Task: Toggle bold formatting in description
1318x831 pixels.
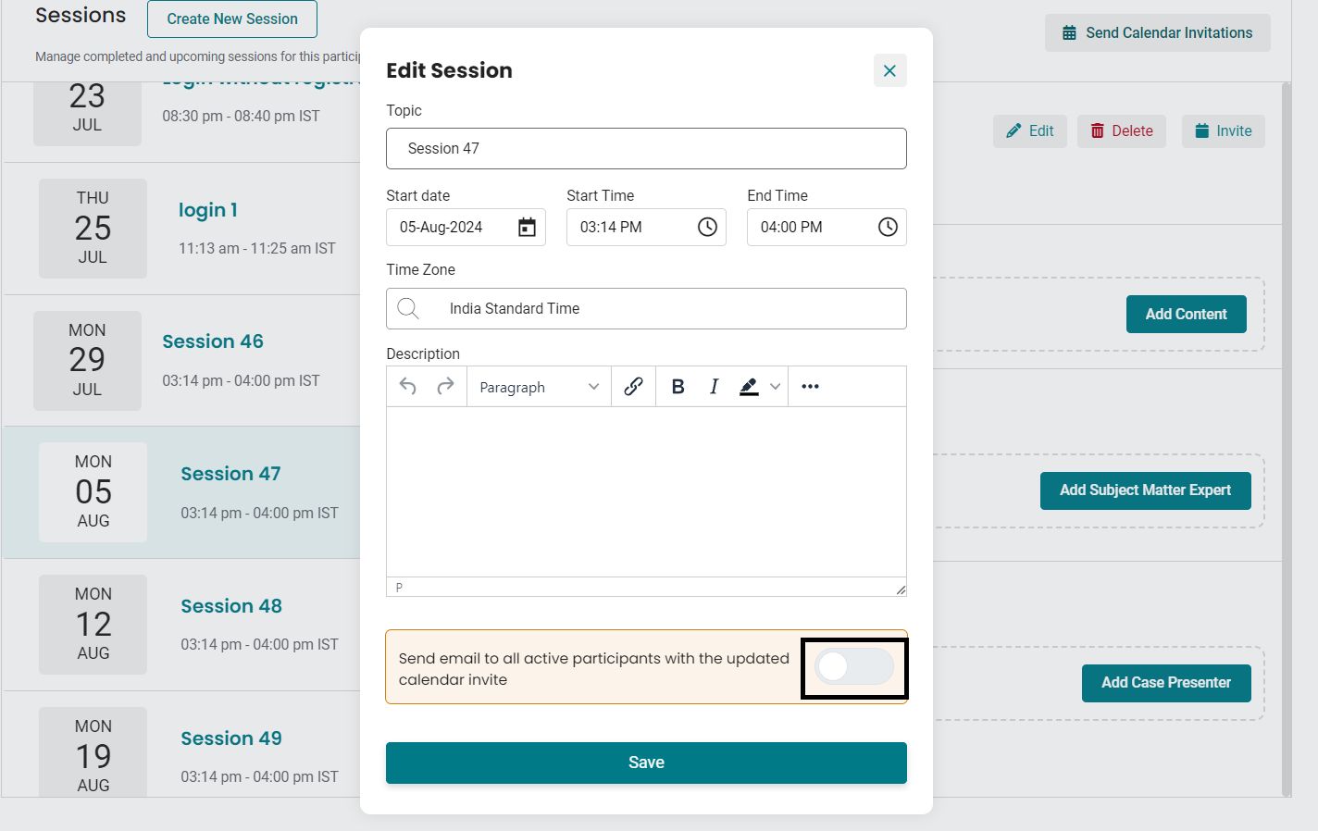Action: pos(678,387)
